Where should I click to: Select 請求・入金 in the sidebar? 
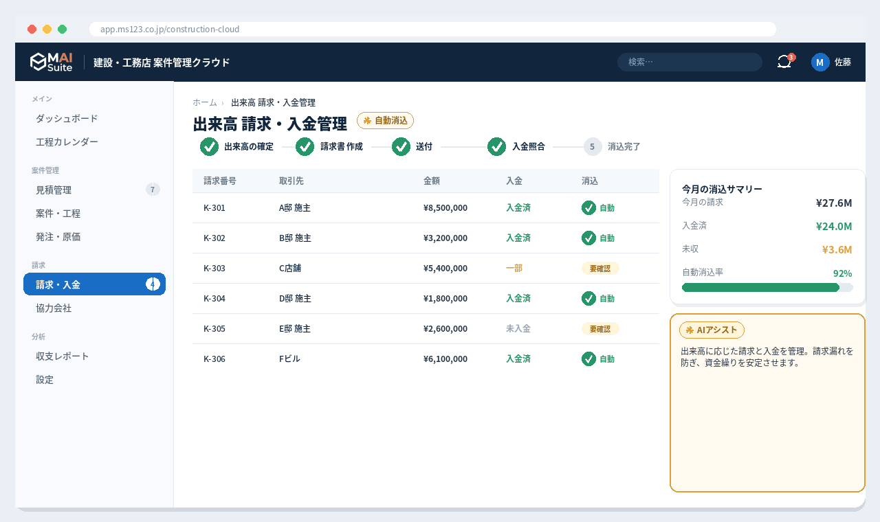pyautogui.click(x=94, y=284)
